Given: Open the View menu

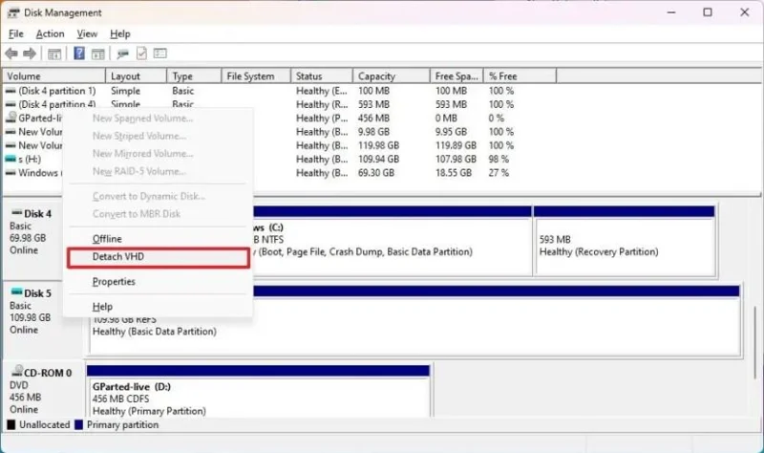Looking at the screenshot, I should (x=87, y=34).
